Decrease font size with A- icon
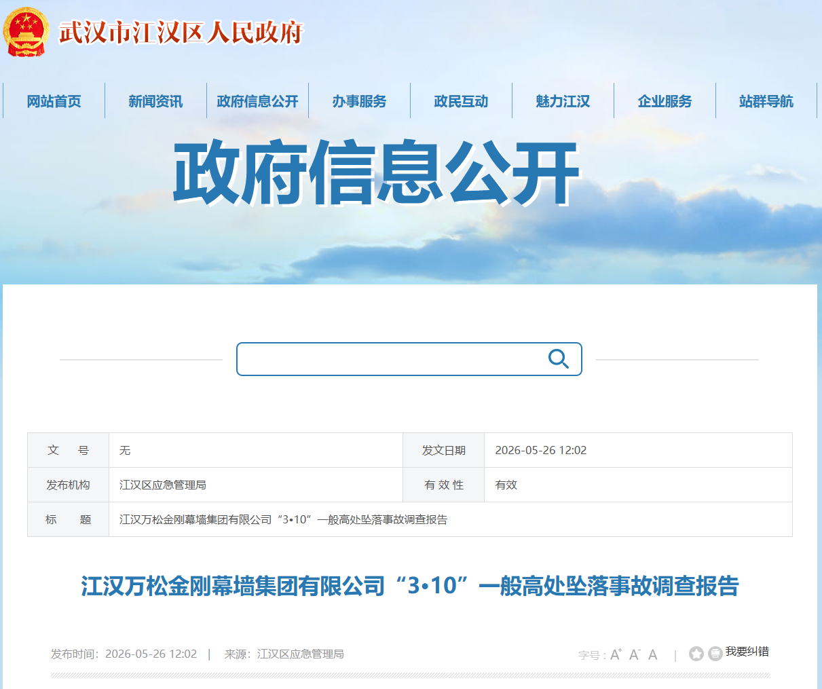Viewport: 822px width, 689px height. coord(635,654)
